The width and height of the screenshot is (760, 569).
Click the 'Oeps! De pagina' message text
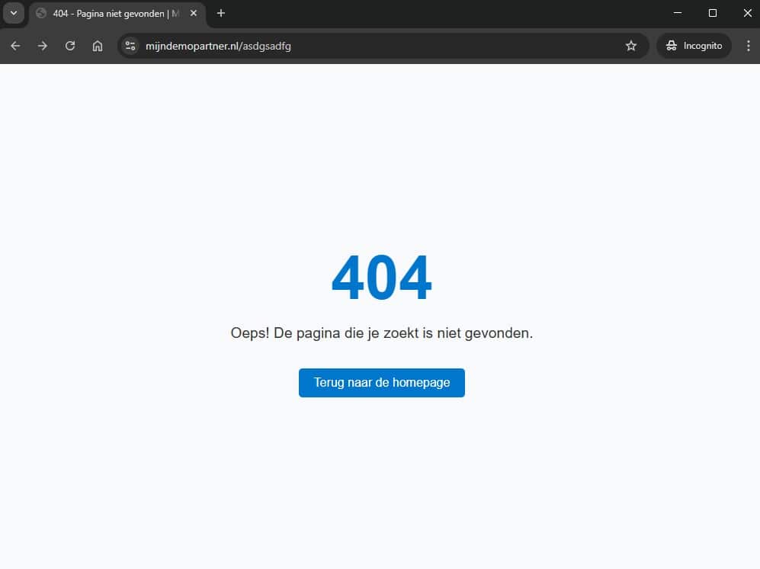pos(381,333)
